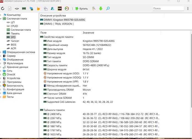Open the gauge benchmark toolbar icon
This screenshot has height=139, width=192.
click(x=67, y=8)
